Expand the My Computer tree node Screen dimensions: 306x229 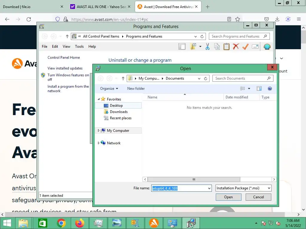point(99,131)
